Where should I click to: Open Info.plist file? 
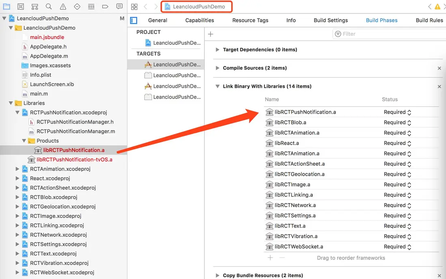coord(40,75)
